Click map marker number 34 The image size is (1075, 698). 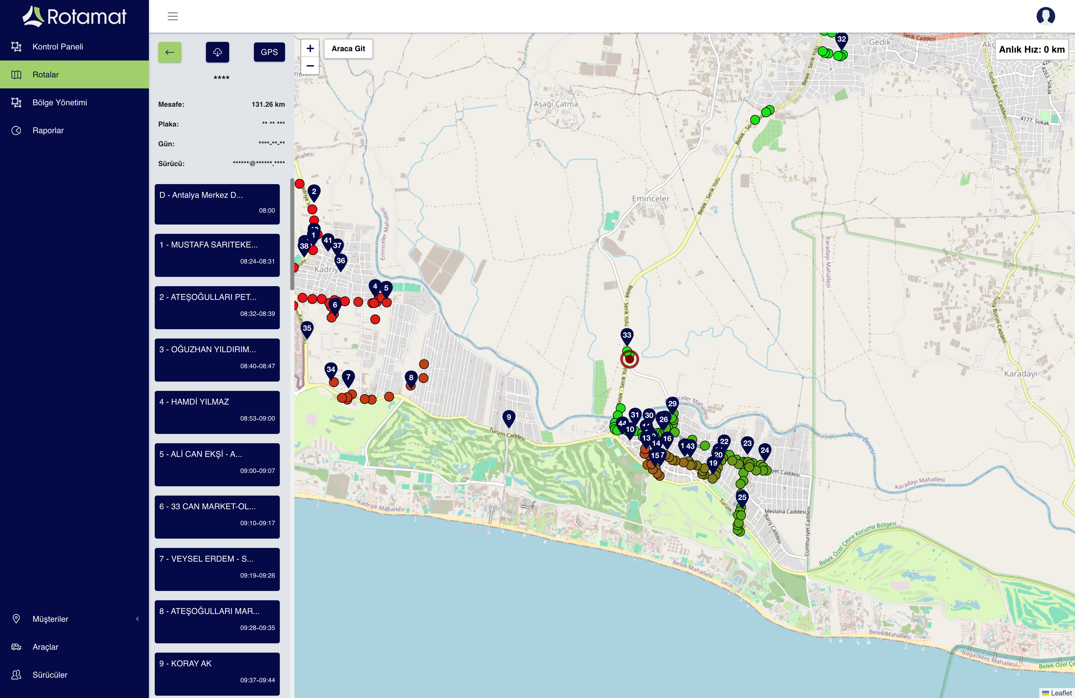(331, 371)
